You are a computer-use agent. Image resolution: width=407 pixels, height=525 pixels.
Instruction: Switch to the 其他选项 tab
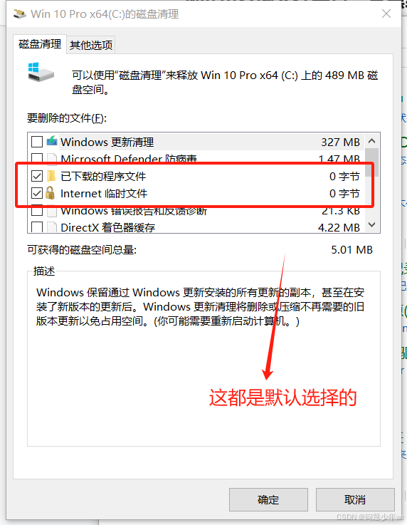(91, 45)
